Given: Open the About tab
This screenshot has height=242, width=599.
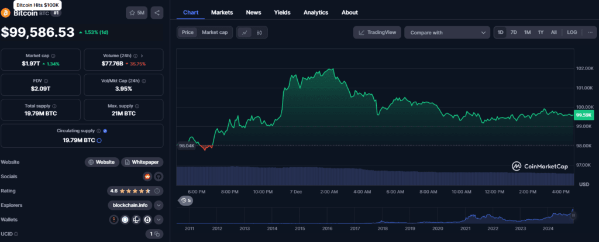Looking at the screenshot, I should pos(350,12).
